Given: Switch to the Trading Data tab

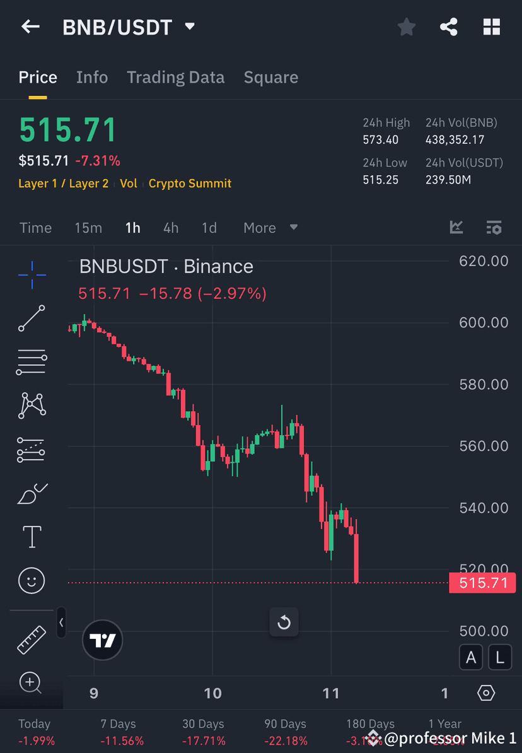Looking at the screenshot, I should pyautogui.click(x=176, y=77).
